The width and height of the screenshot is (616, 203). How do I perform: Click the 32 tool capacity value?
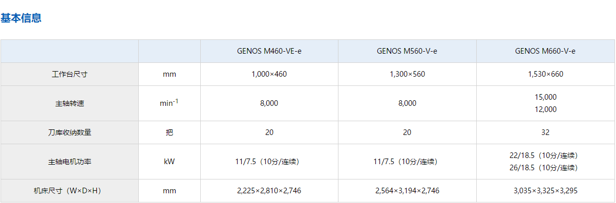[546, 132]
